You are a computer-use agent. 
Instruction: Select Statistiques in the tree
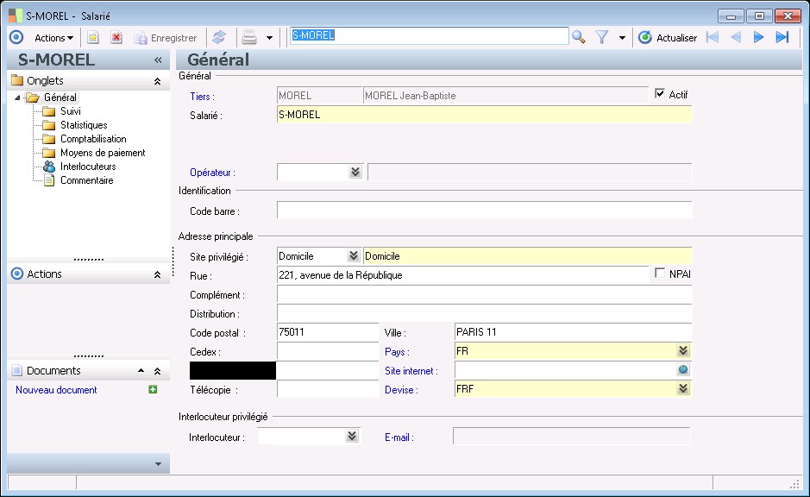click(84, 125)
